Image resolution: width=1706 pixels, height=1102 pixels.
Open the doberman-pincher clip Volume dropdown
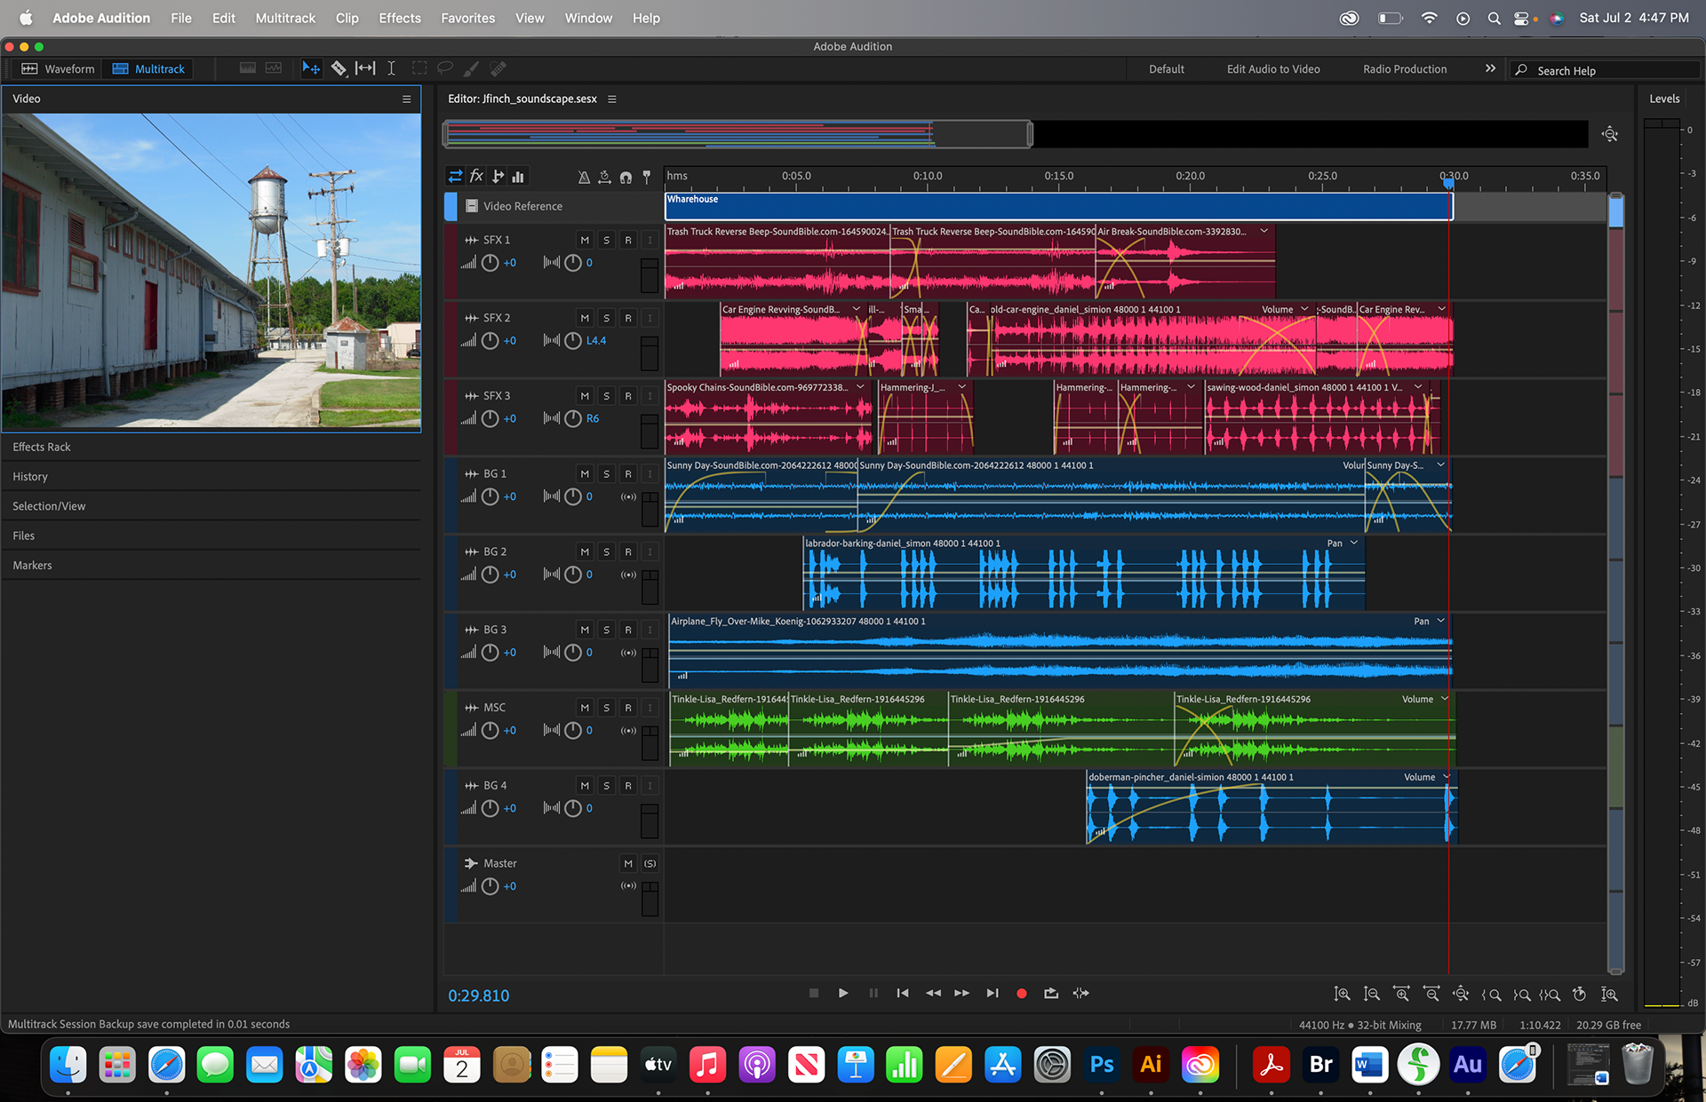pos(1447,777)
